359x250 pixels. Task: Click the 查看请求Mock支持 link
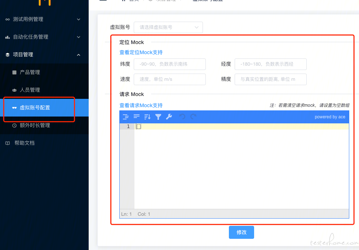(x=141, y=105)
